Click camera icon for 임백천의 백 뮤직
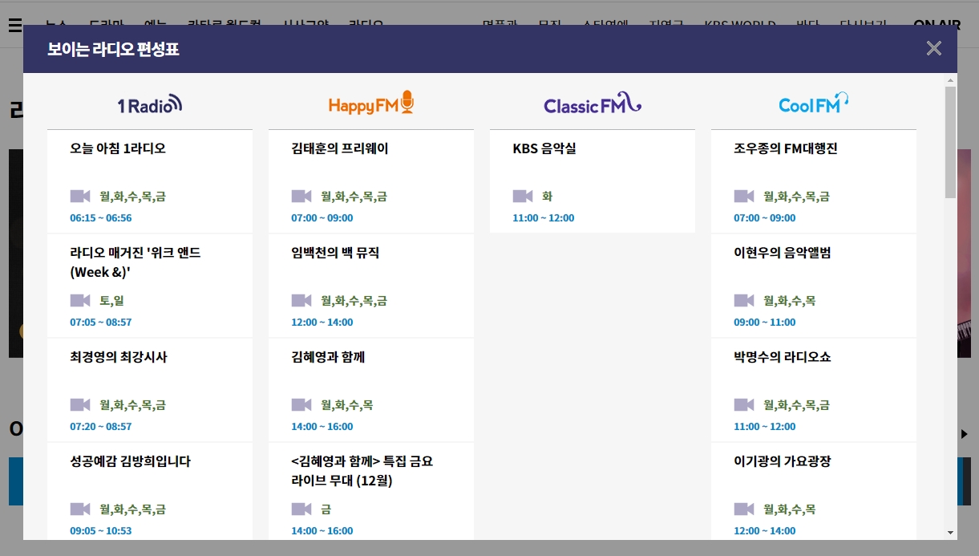This screenshot has height=556, width=979. (301, 301)
